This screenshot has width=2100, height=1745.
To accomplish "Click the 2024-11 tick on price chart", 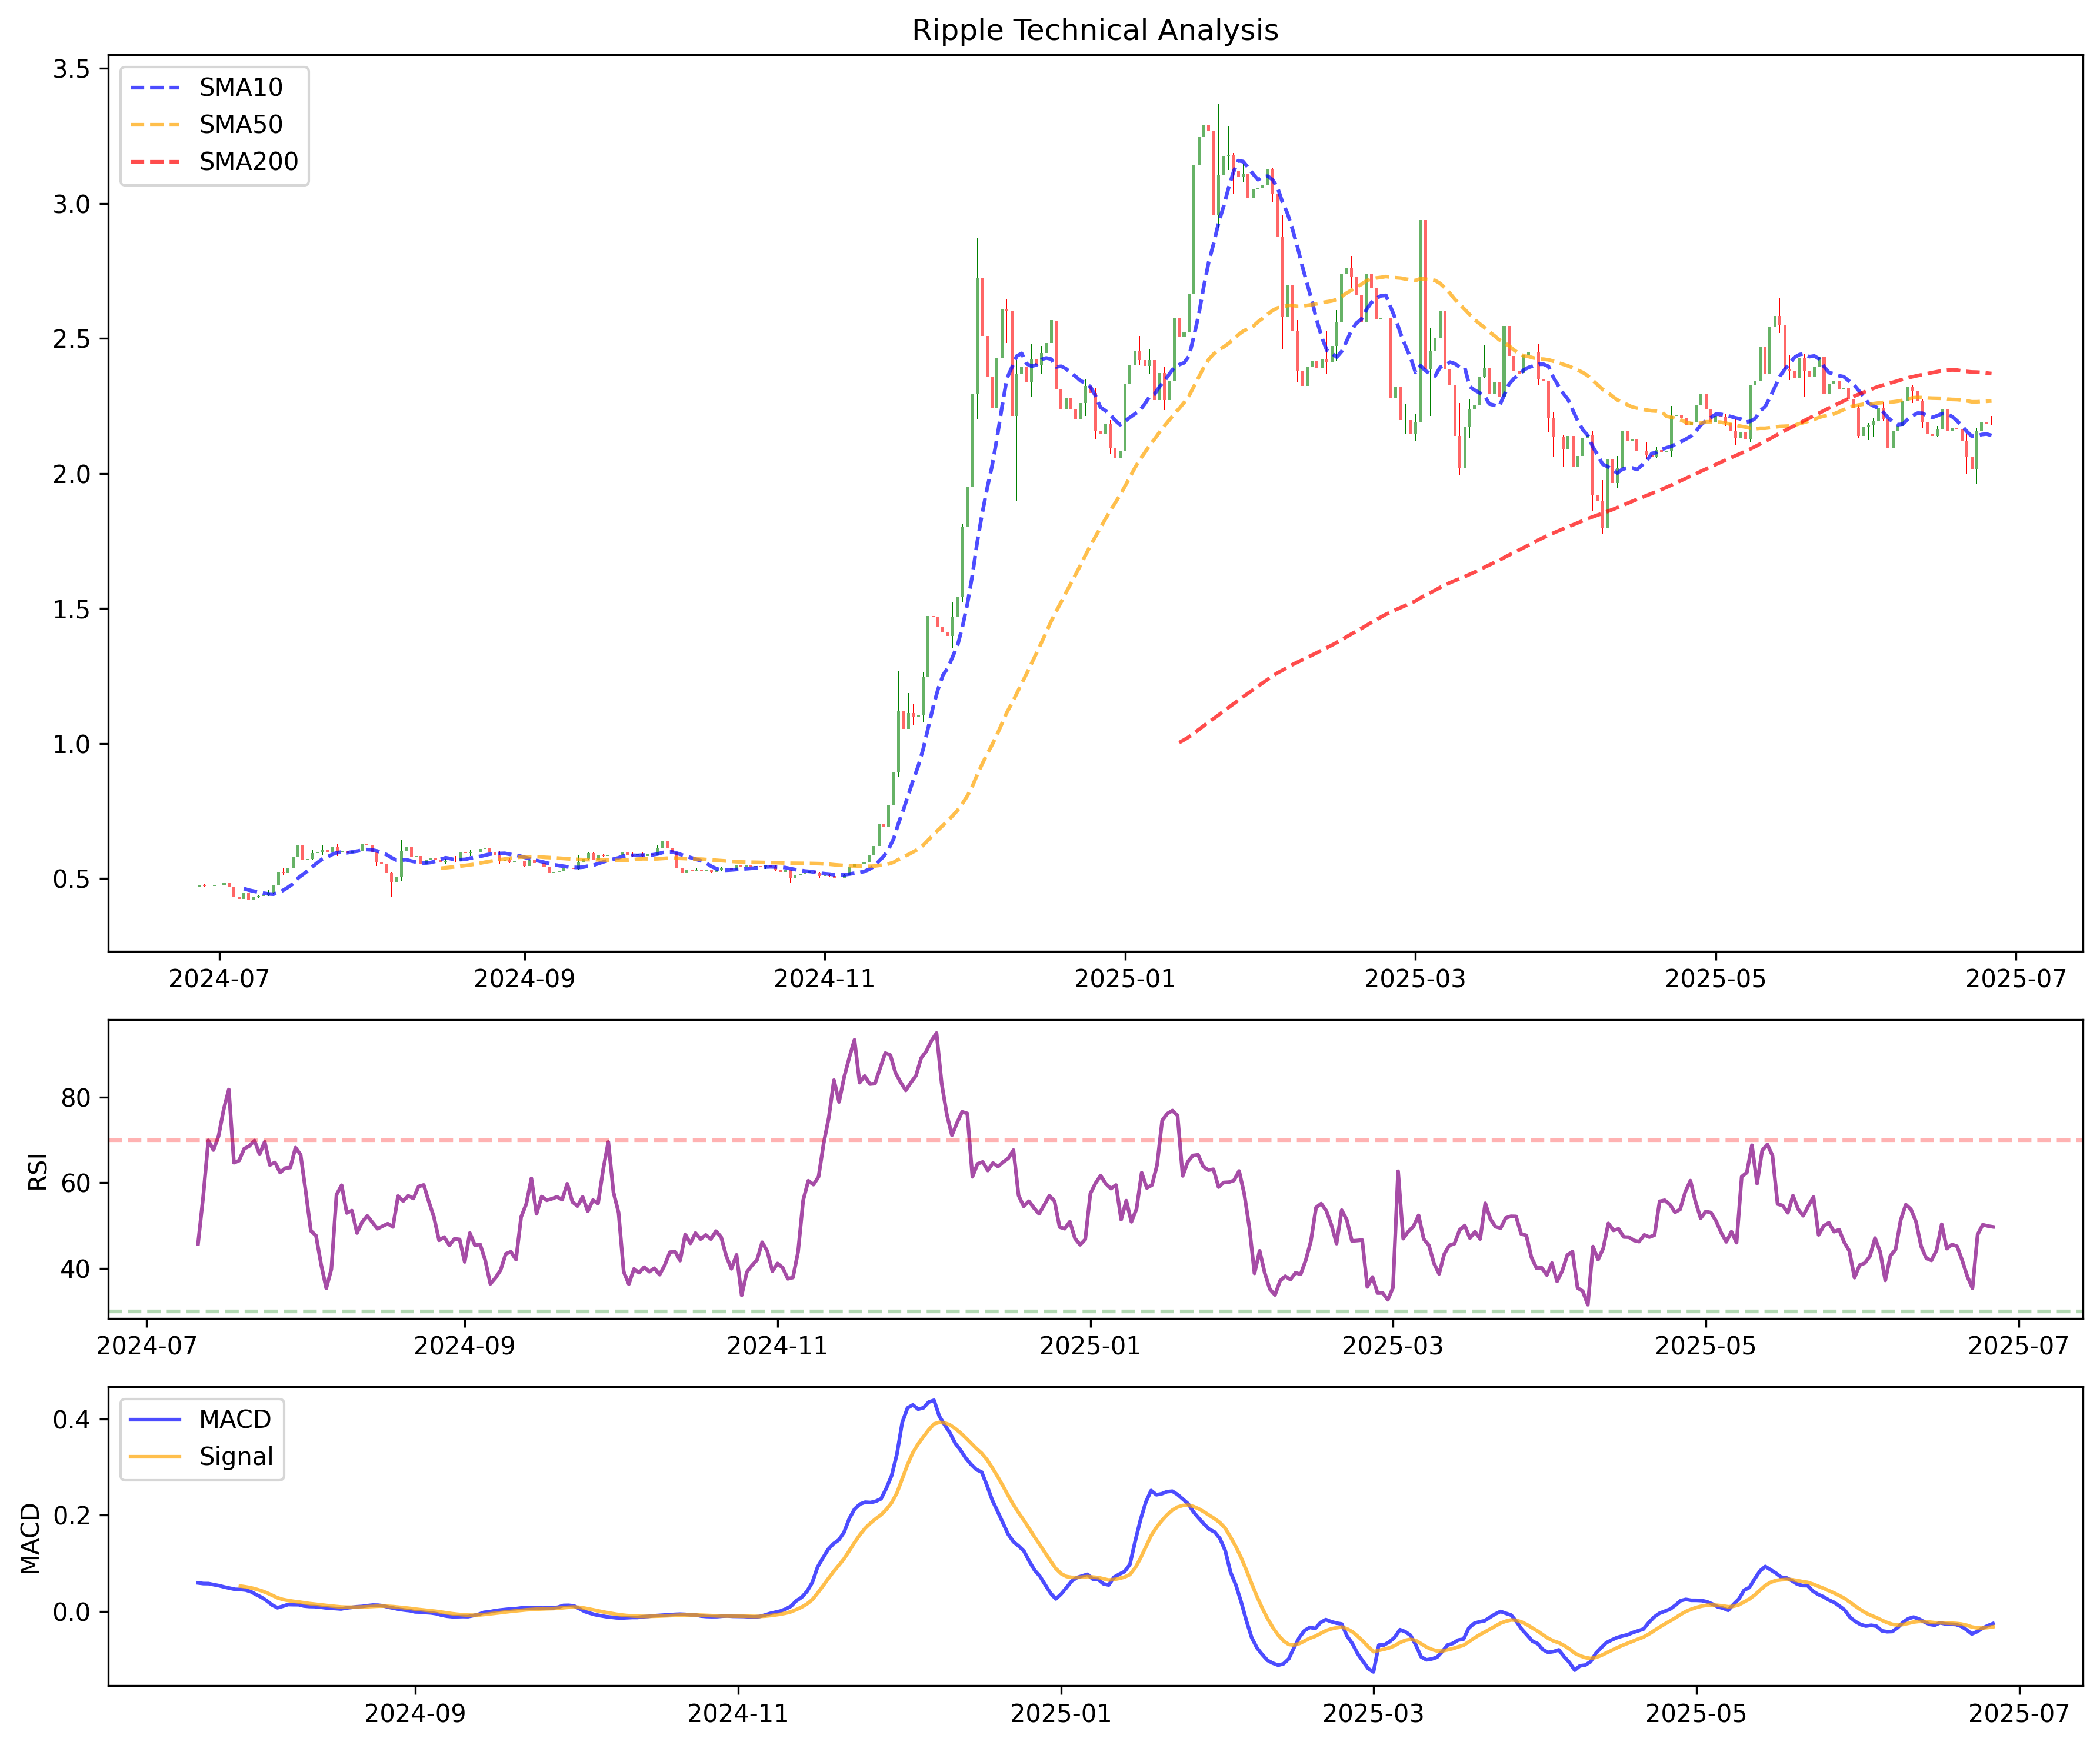I will pyautogui.click(x=824, y=979).
